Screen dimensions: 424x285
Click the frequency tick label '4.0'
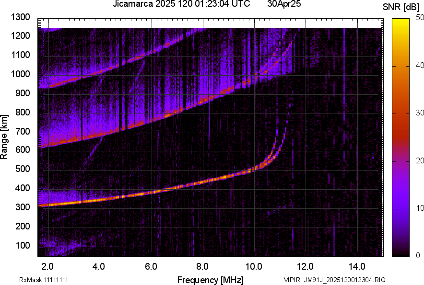tap(98, 267)
